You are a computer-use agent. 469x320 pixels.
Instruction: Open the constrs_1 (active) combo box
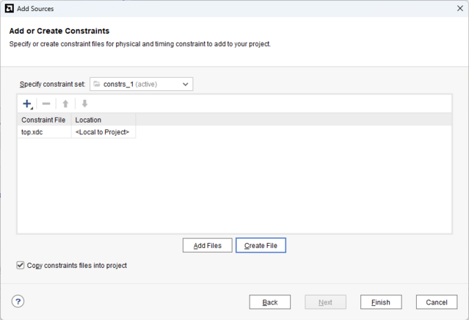(x=141, y=84)
